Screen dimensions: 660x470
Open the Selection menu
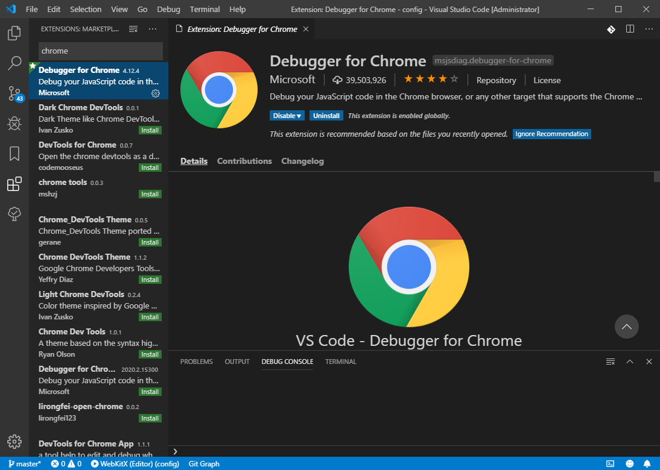coord(86,9)
